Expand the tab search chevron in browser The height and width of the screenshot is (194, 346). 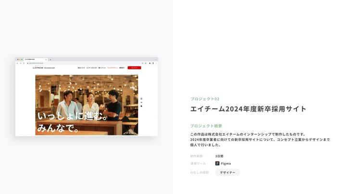coord(156,59)
